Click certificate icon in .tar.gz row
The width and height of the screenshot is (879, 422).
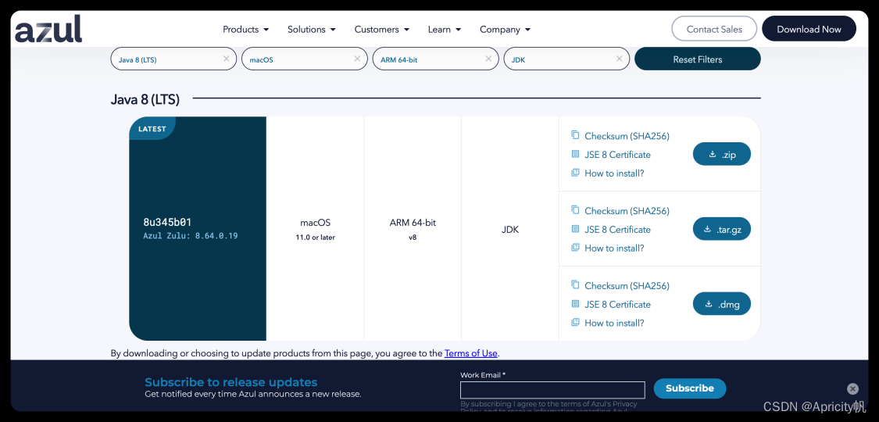coord(574,229)
